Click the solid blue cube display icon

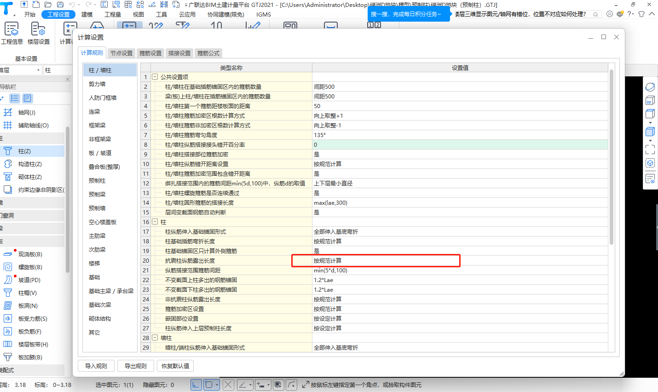pyautogui.click(x=650, y=132)
